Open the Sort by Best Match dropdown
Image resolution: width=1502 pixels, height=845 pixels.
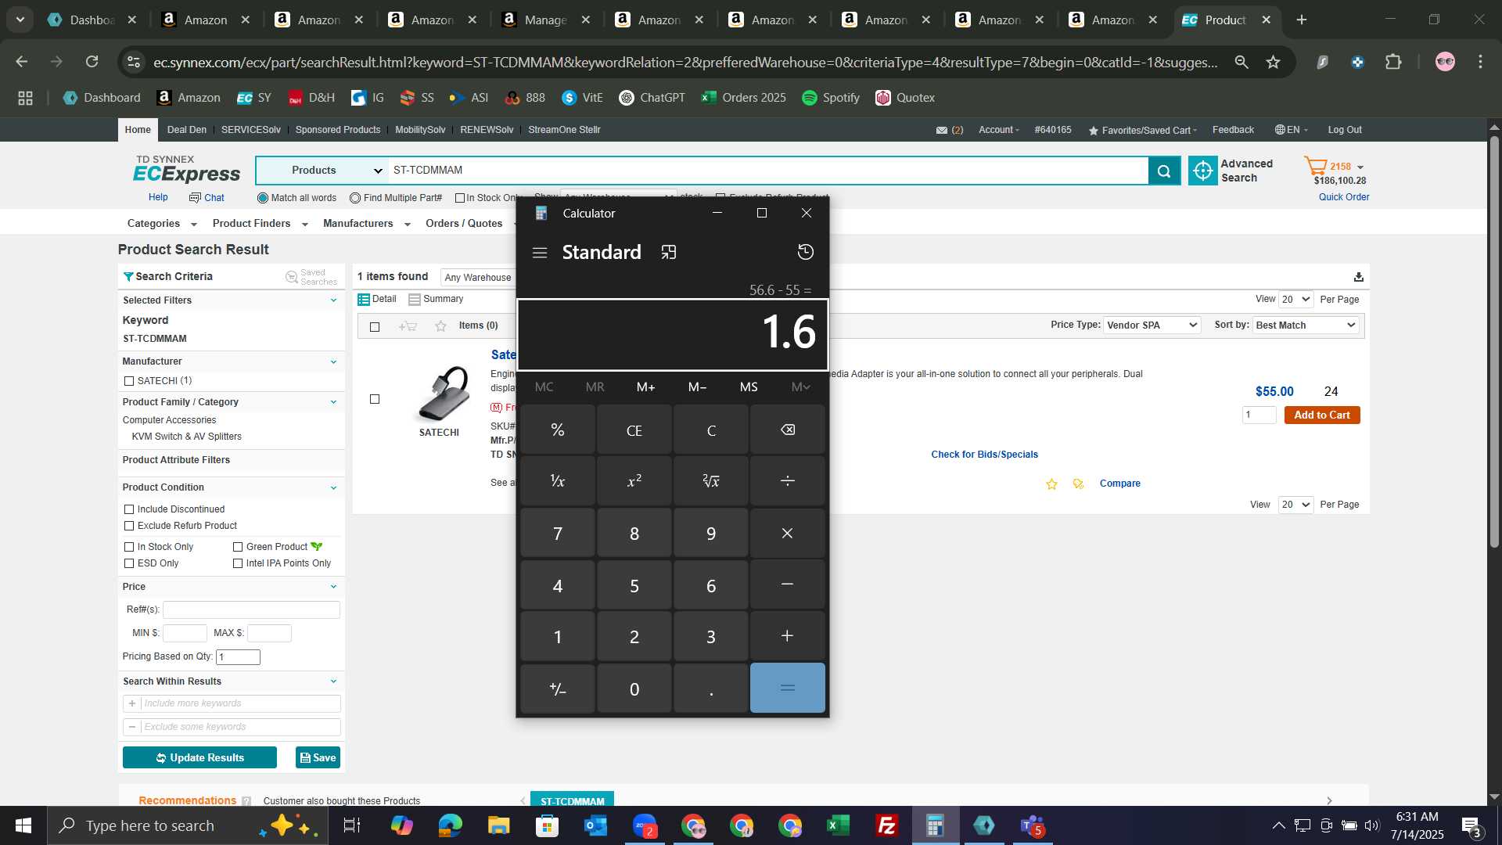[x=1305, y=325]
